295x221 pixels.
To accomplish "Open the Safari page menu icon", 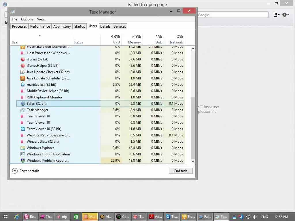I will [x=276, y=15].
